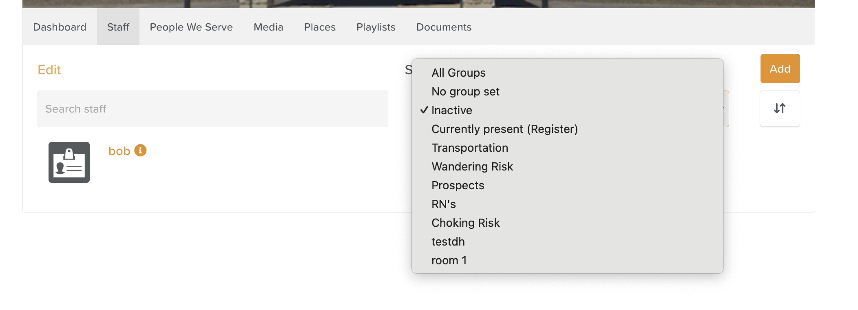Image resolution: width=858 pixels, height=310 pixels.
Task: Pick the testdh group option
Action: (x=448, y=241)
